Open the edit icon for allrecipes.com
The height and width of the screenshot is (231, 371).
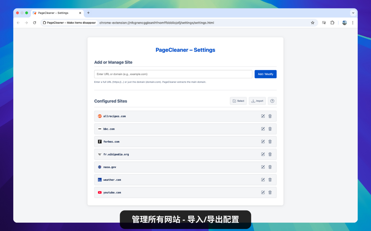click(263, 116)
